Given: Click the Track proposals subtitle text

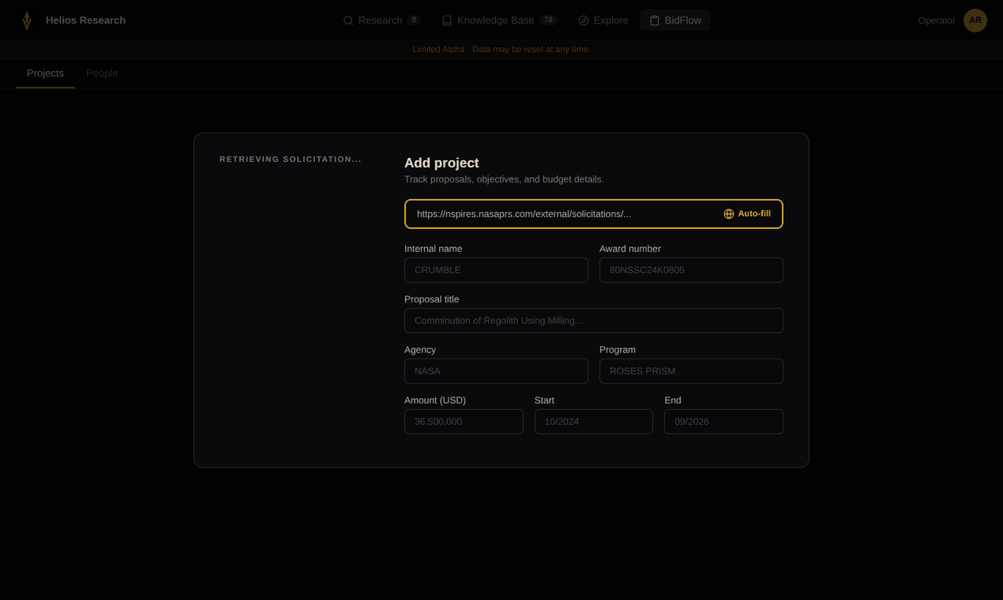Looking at the screenshot, I should (x=504, y=179).
